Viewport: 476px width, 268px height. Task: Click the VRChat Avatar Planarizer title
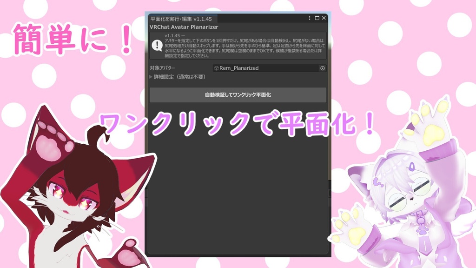(184, 27)
